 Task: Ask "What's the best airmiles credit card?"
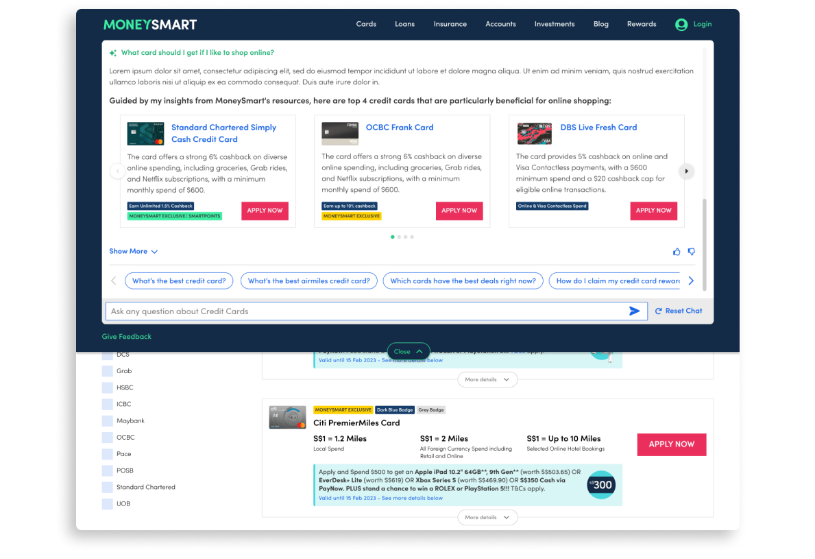[x=308, y=281]
